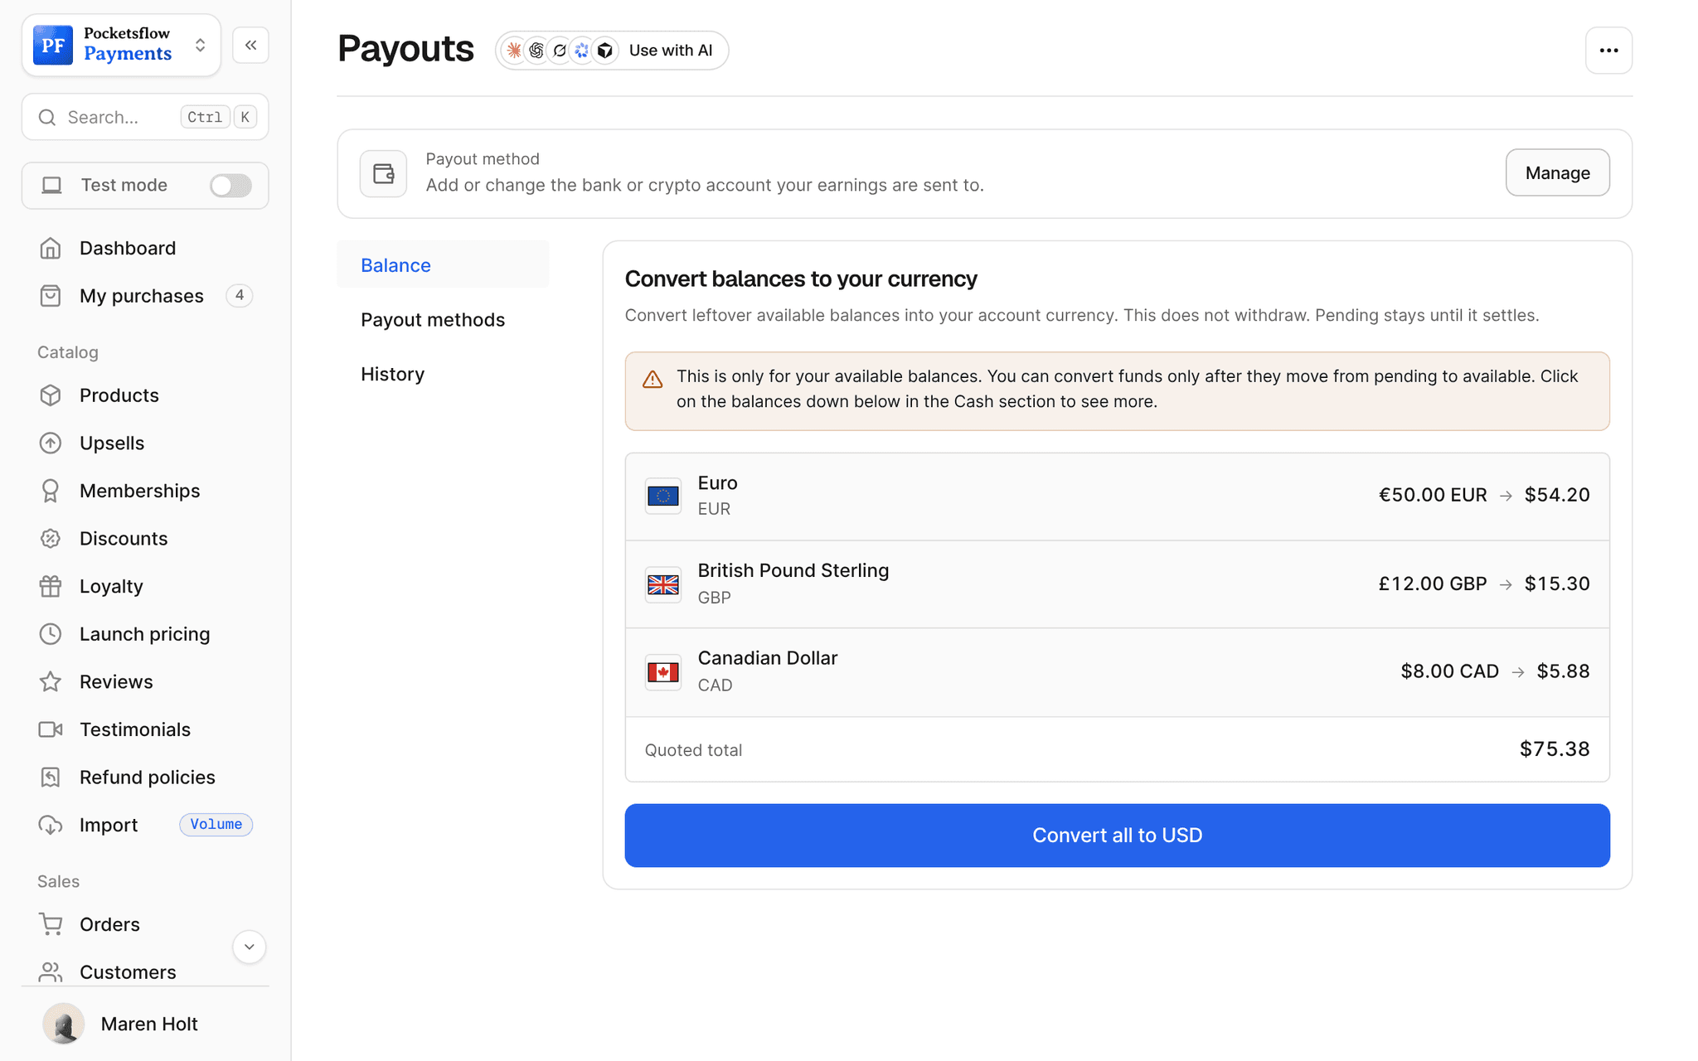Select the Balance tab
This screenshot has width=1698, height=1061.
pyautogui.click(x=443, y=264)
